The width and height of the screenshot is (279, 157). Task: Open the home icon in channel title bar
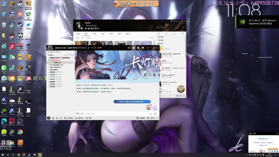pyautogui.click(x=134, y=48)
